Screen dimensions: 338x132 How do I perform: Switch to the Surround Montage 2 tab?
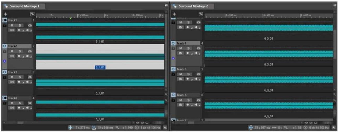[193, 6]
